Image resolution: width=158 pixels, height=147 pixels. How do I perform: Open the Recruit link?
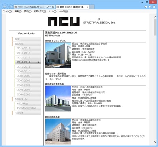tap(26, 113)
